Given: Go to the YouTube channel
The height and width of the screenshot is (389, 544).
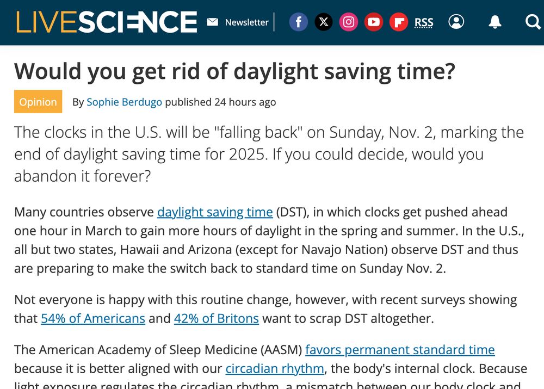Looking at the screenshot, I should pyautogui.click(x=374, y=22).
